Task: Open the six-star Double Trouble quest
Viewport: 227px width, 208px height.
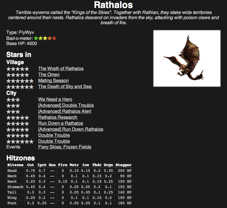Action: pos(54,141)
